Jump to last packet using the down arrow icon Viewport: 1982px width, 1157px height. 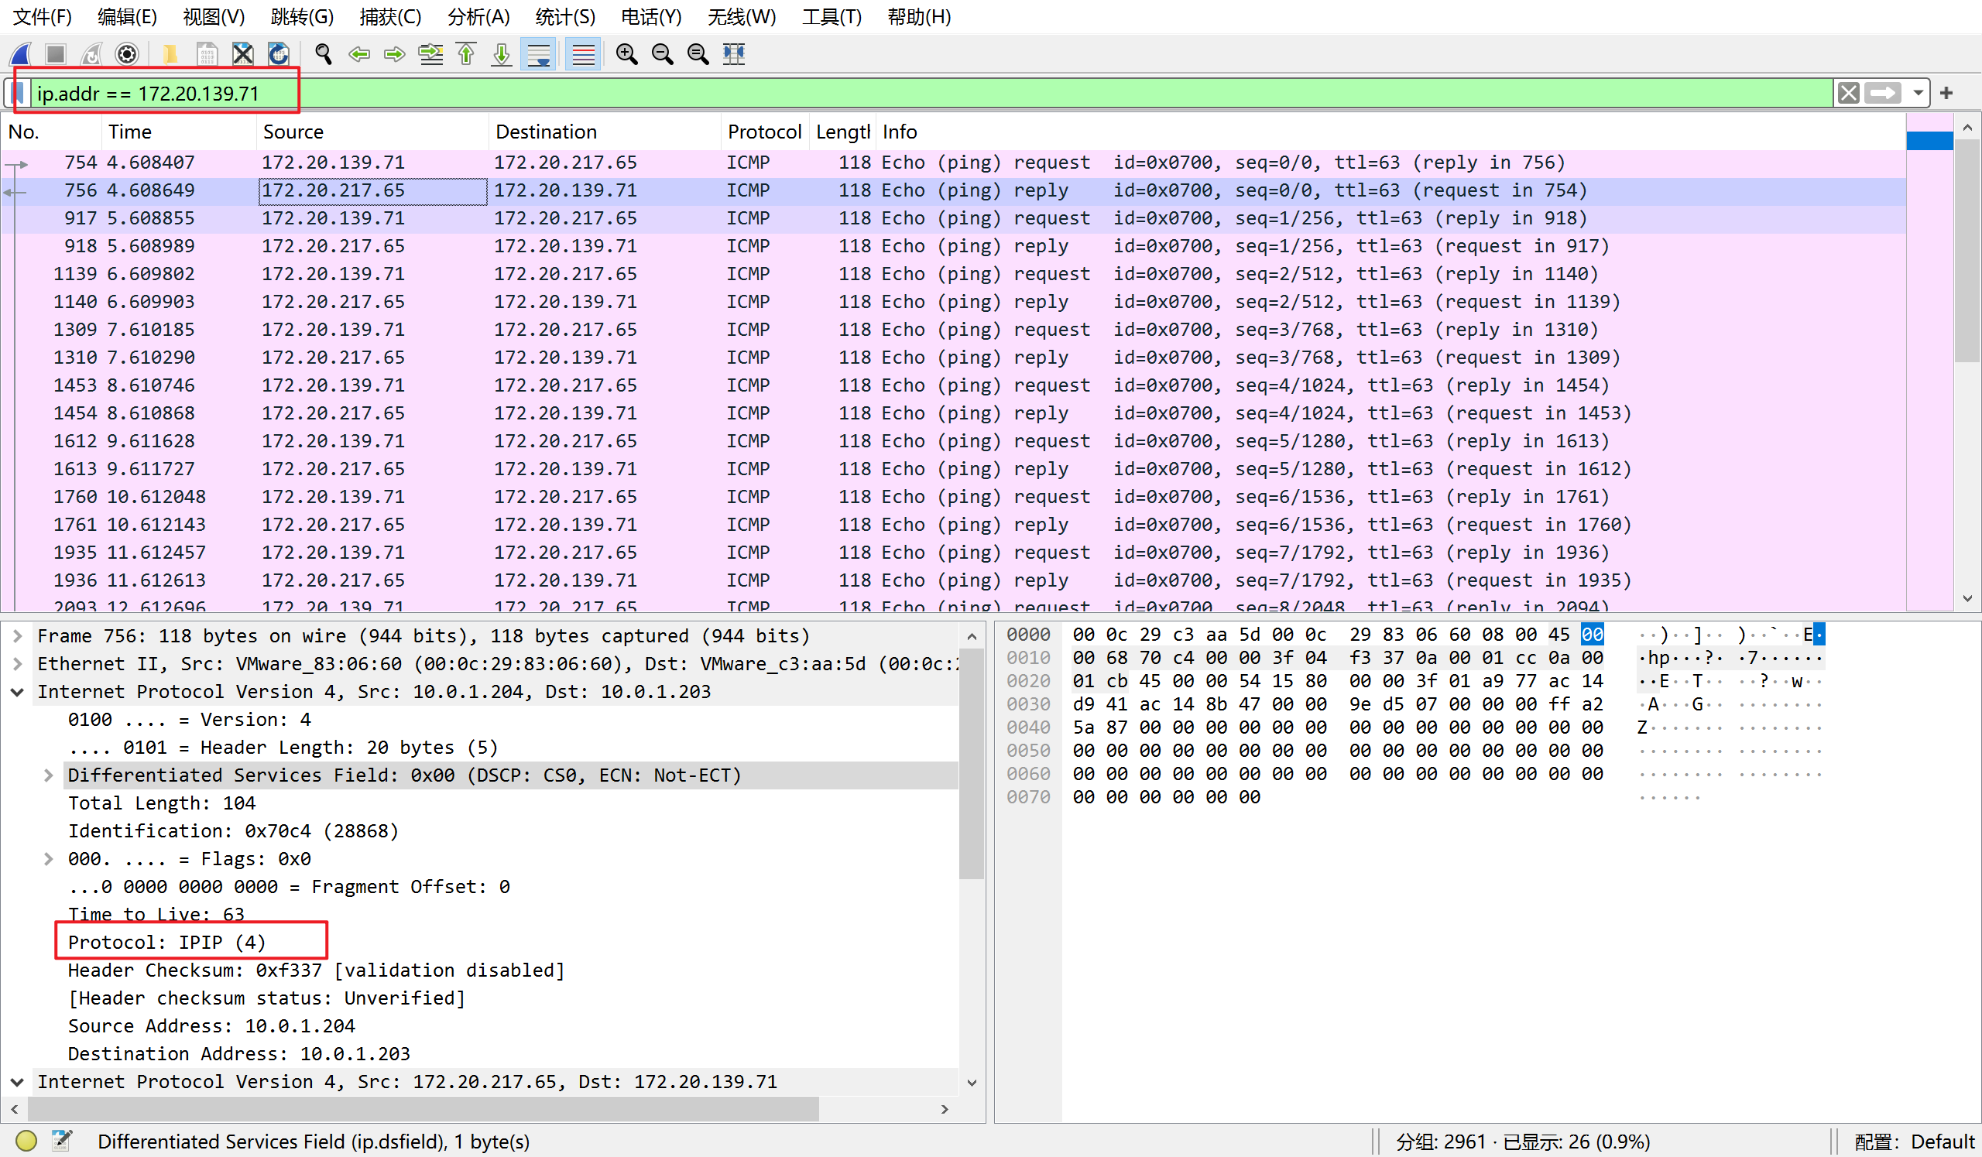click(501, 53)
